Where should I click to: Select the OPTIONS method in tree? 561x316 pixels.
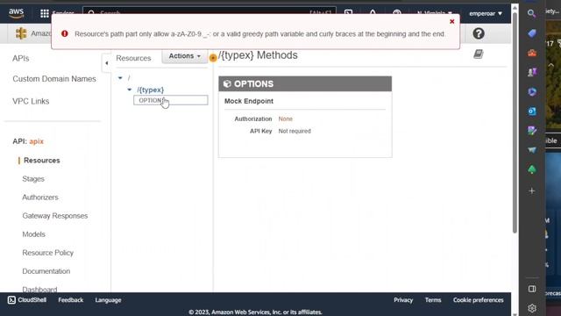pos(171,100)
